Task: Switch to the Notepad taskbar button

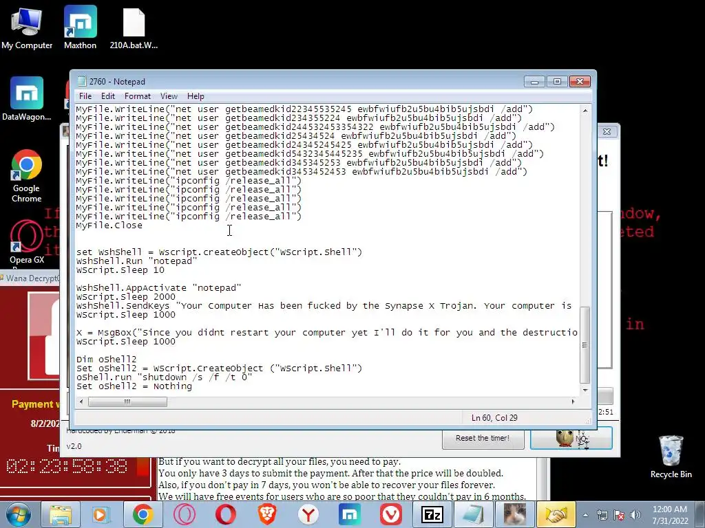Action: (474, 514)
